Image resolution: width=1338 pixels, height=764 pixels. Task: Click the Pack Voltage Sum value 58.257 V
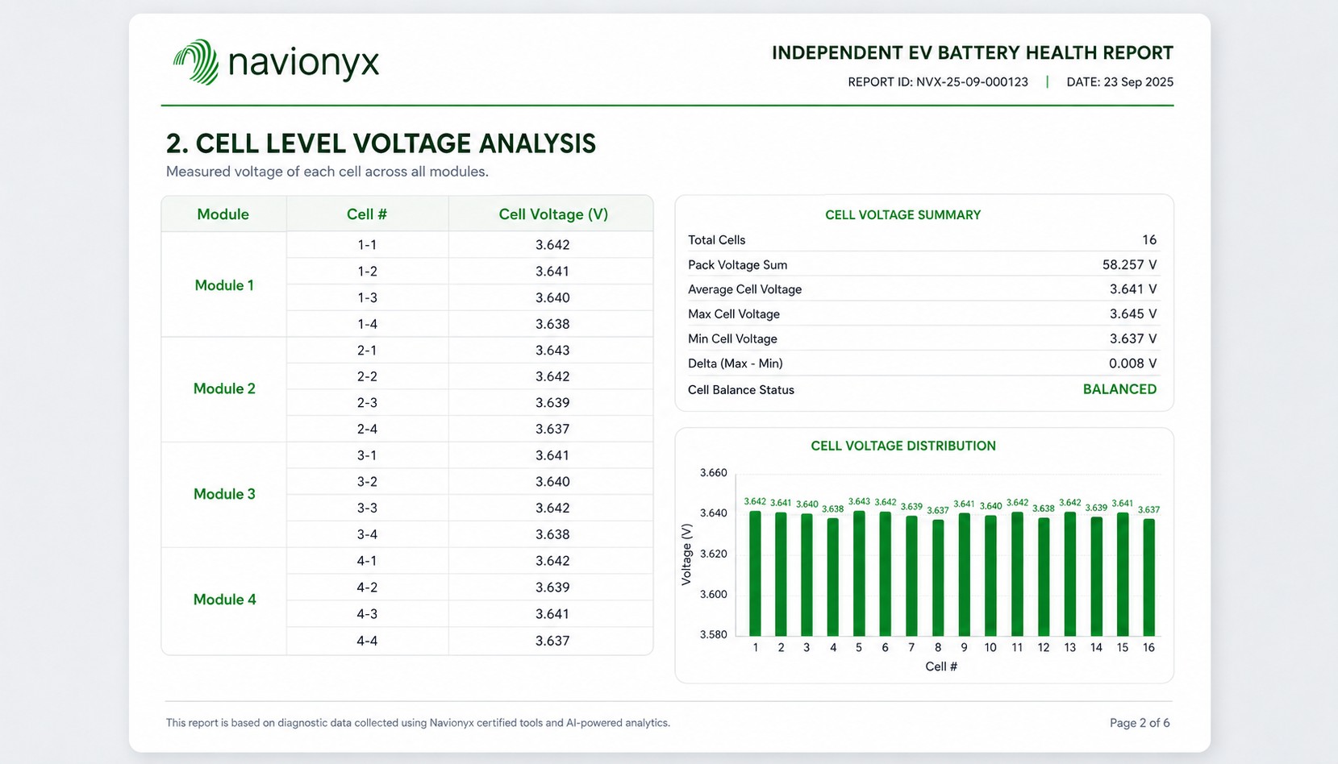(x=1129, y=265)
